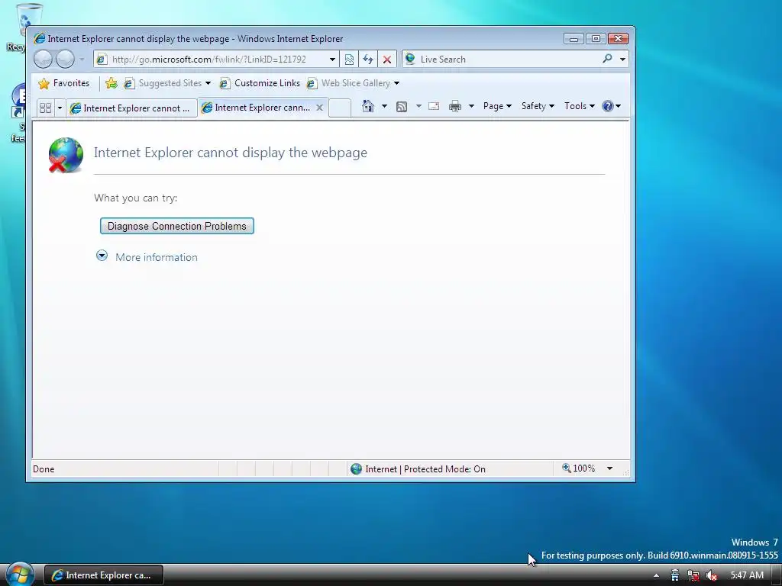Open the Web Slice Gallery dropdown
The height and width of the screenshot is (586, 782).
[x=396, y=83]
